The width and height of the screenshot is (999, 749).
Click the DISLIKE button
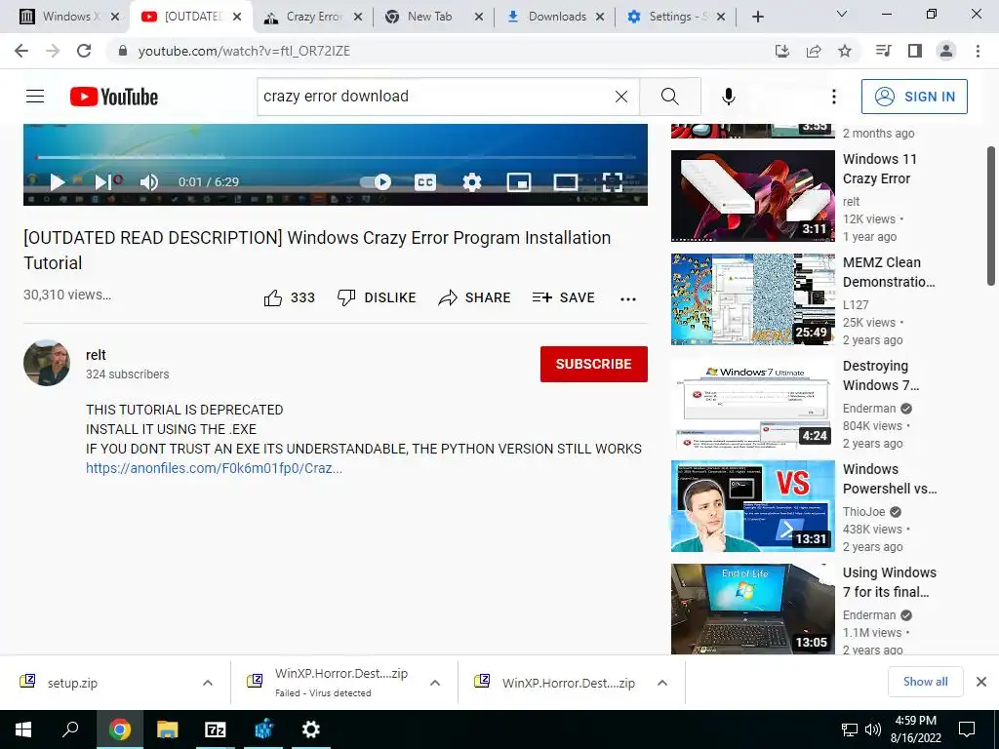(x=377, y=298)
